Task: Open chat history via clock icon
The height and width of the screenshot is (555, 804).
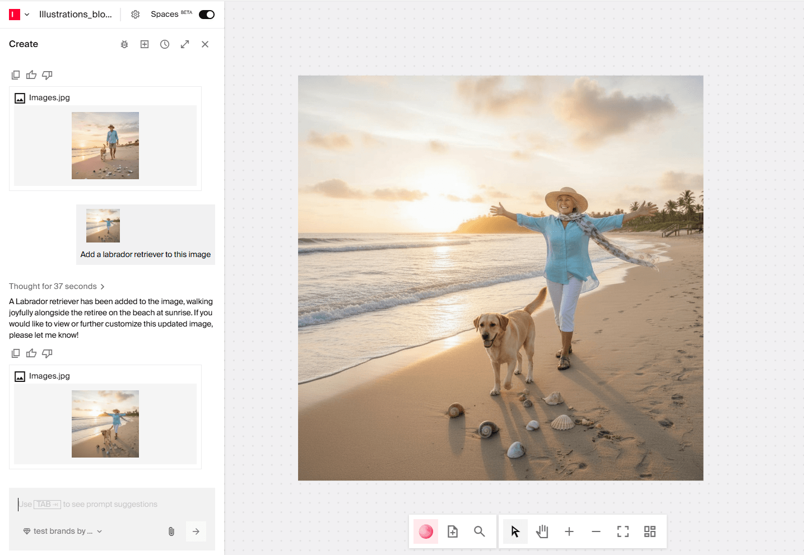Action: (164, 44)
